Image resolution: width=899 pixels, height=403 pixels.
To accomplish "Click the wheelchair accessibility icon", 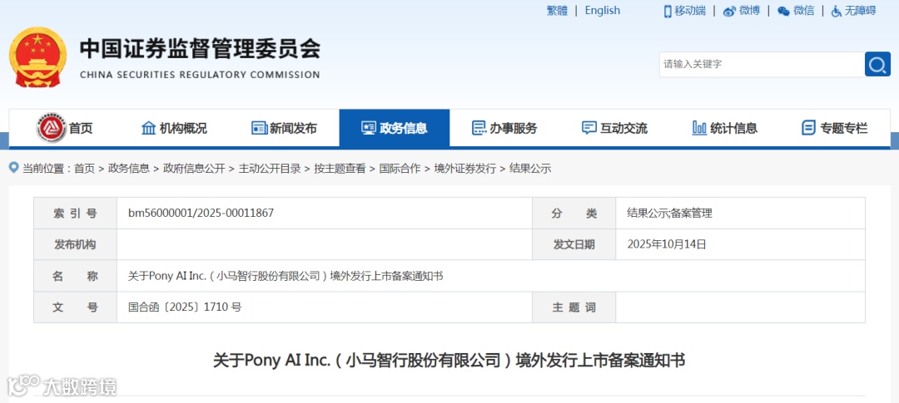I will click(x=837, y=11).
